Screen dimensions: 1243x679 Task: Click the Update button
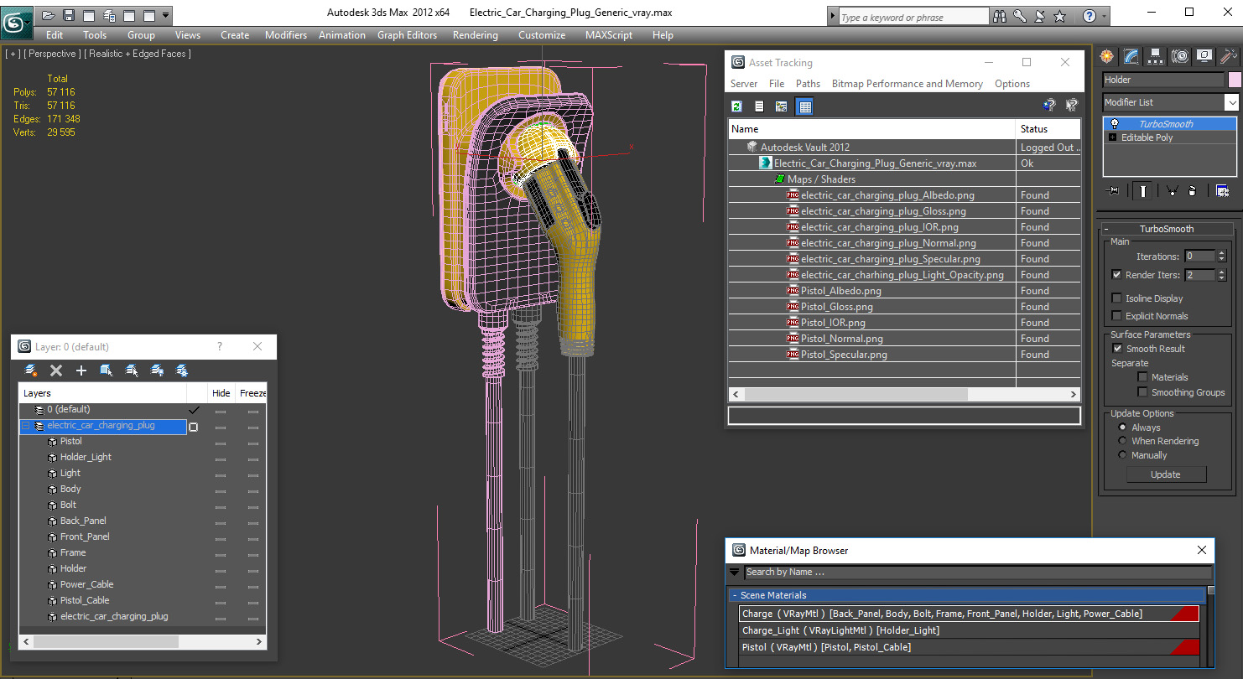point(1166,474)
